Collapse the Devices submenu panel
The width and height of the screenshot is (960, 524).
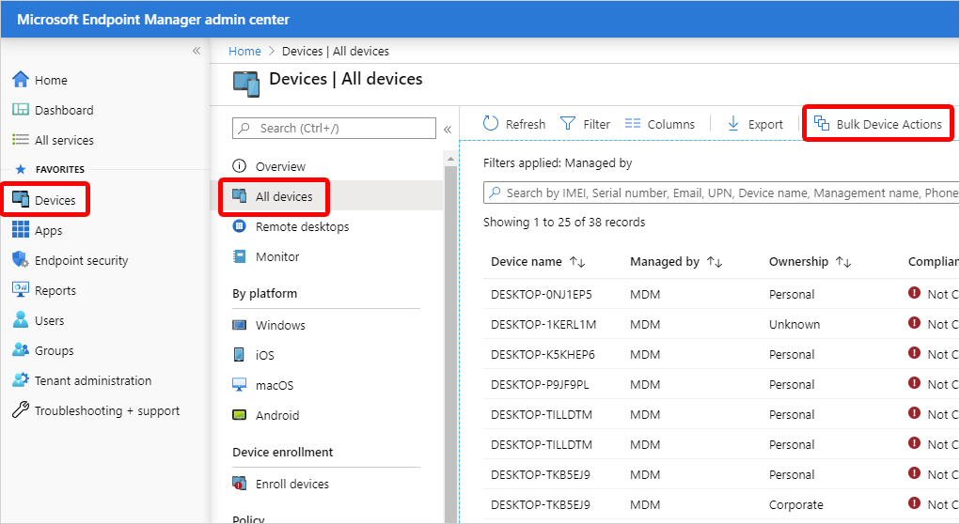[448, 129]
